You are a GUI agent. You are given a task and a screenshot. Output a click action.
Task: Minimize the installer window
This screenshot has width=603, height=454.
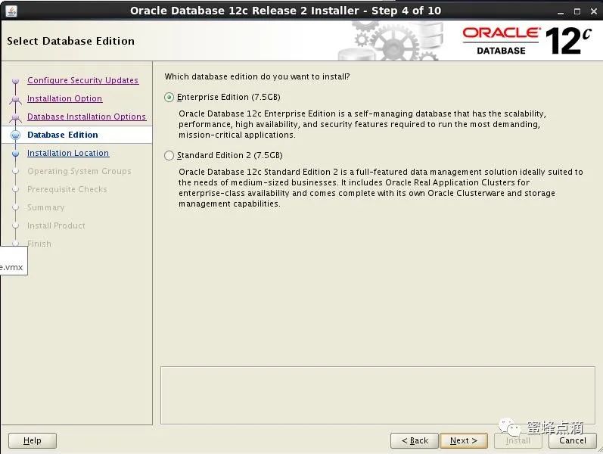(x=561, y=12)
